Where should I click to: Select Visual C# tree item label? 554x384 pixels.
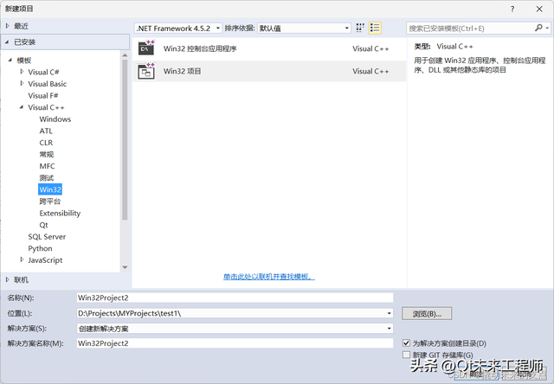[x=43, y=72]
